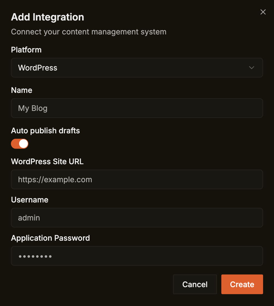Create the integration
Viewport: 274px width, 306px height.
point(242,284)
